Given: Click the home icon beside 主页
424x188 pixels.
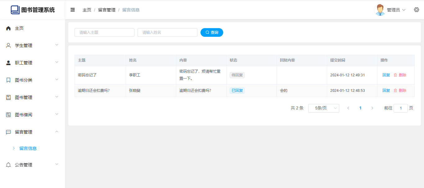Looking at the screenshot, I should coord(8,28).
